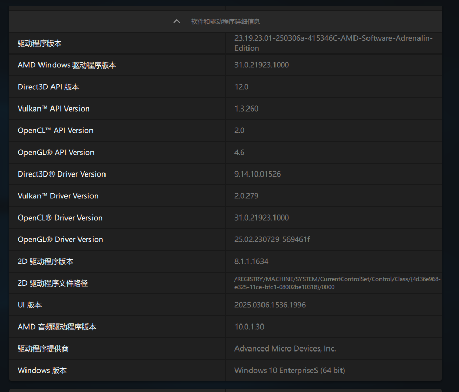Select the AMD 音频驱动程序版本 label

[x=57, y=327]
